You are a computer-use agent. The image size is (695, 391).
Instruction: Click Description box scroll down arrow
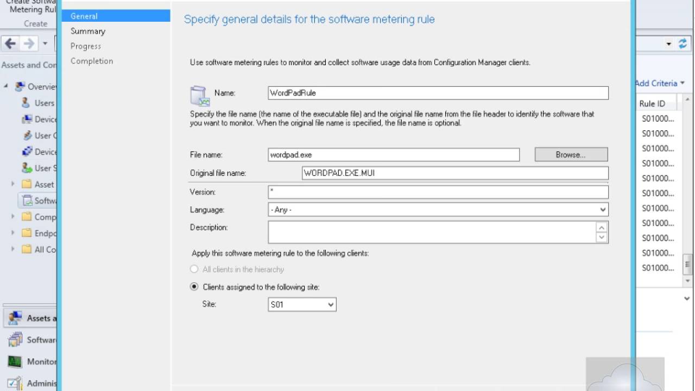point(602,237)
